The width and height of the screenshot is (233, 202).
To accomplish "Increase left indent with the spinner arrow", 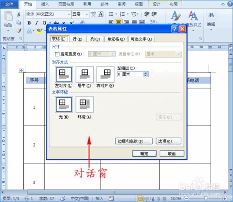I will (145, 73).
